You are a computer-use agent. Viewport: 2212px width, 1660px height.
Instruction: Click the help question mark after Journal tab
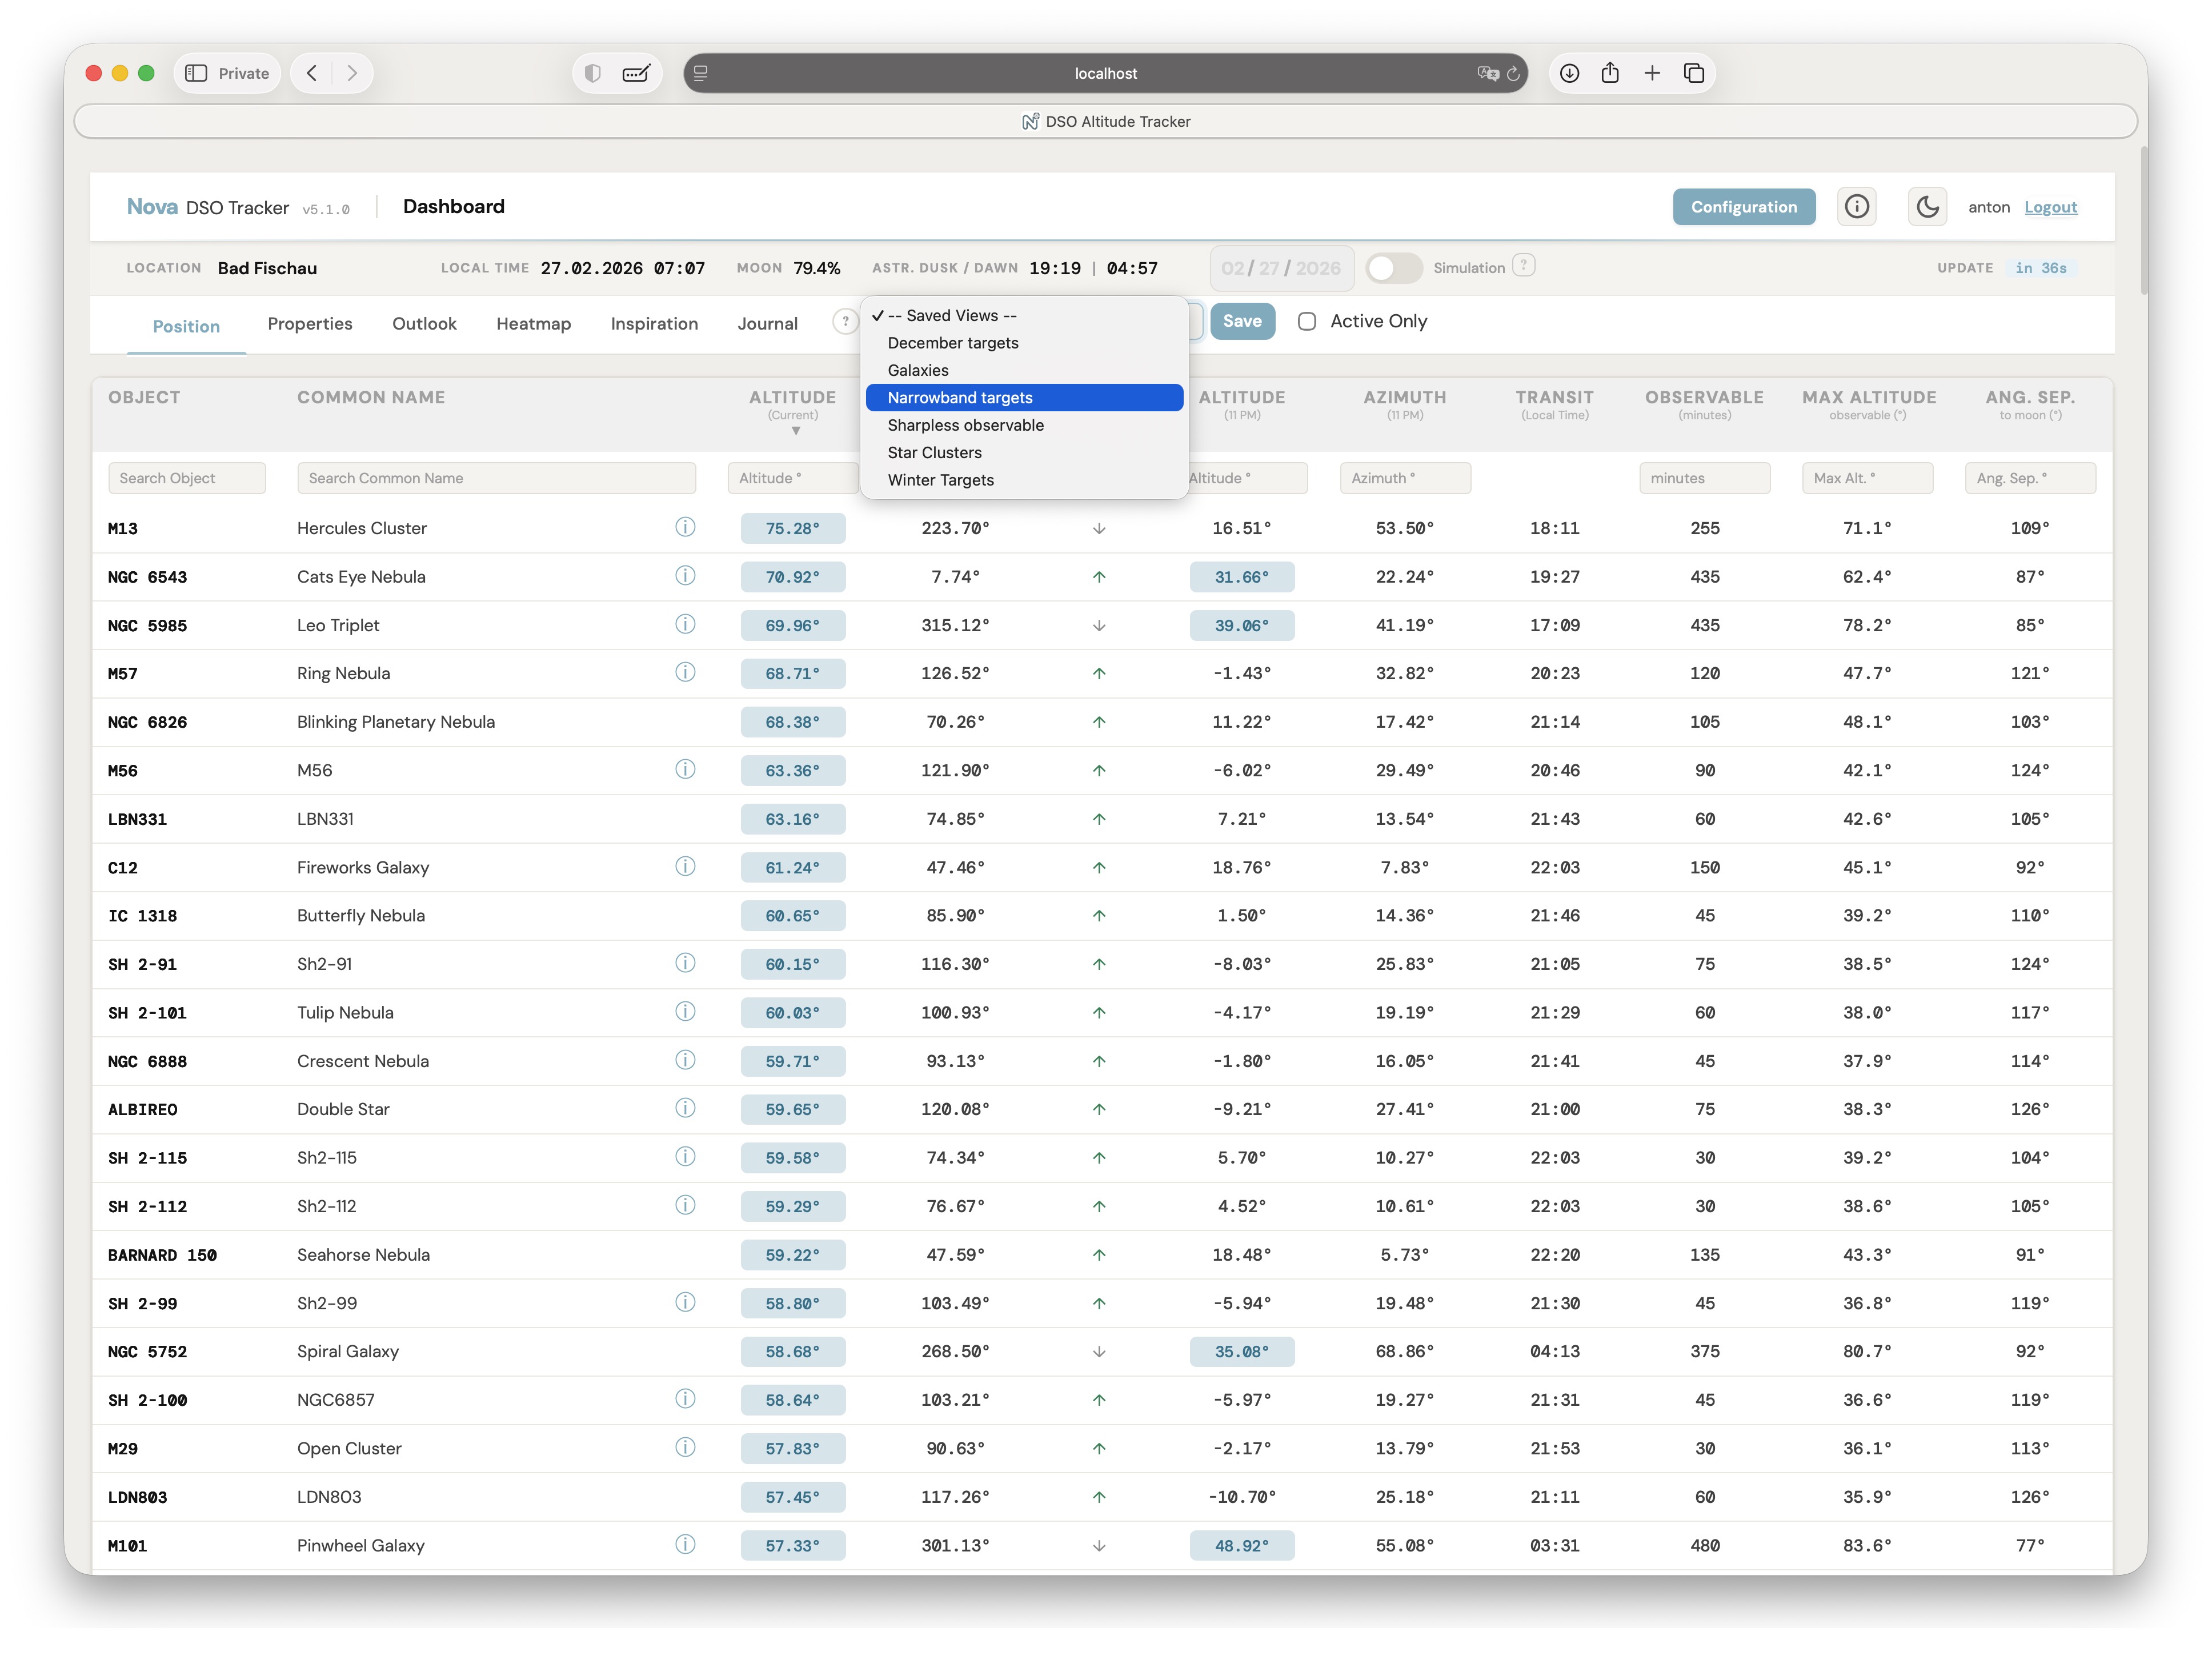845,322
